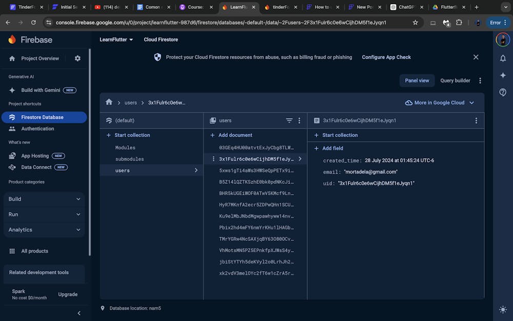
Task: Open a new browser tab
Action: pos(477,7)
